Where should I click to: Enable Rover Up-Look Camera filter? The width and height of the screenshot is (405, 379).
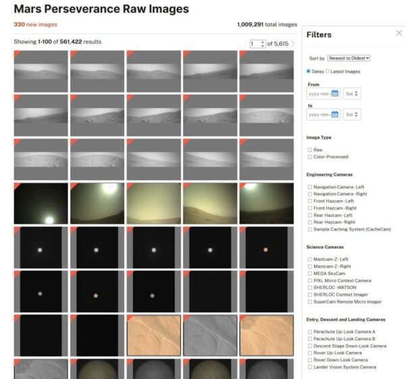pyautogui.click(x=310, y=353)
